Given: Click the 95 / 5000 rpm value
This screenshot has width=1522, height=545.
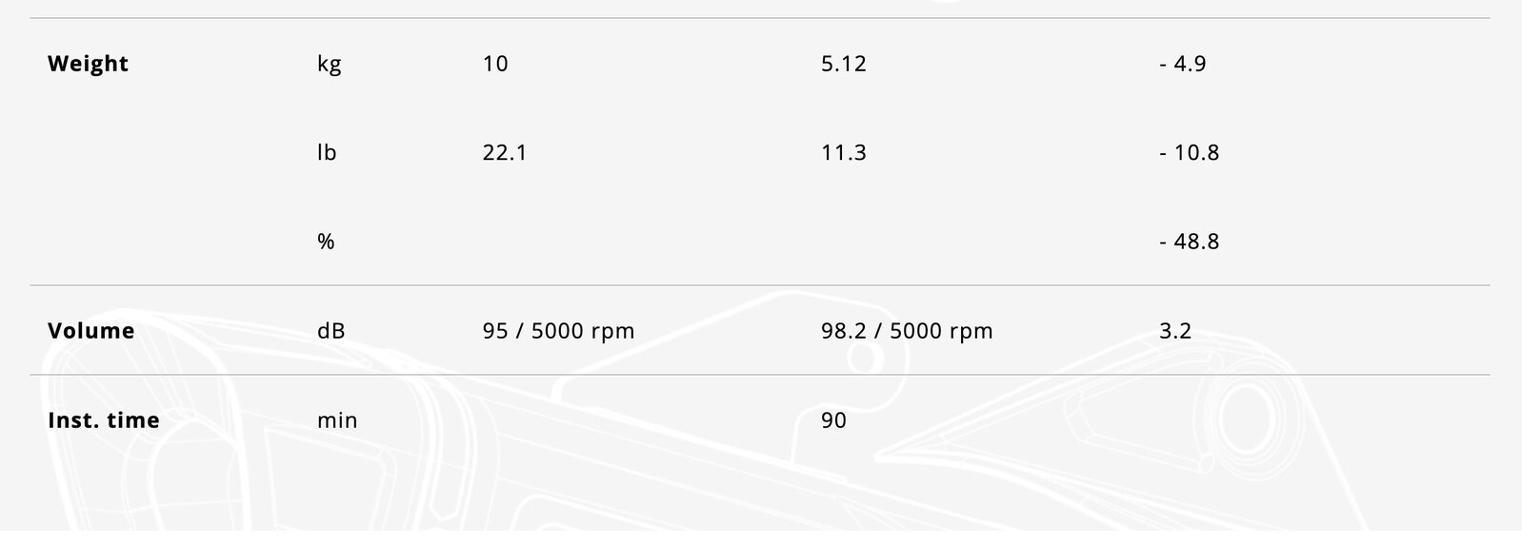Looking at the screenshot, I should point(558,331).
